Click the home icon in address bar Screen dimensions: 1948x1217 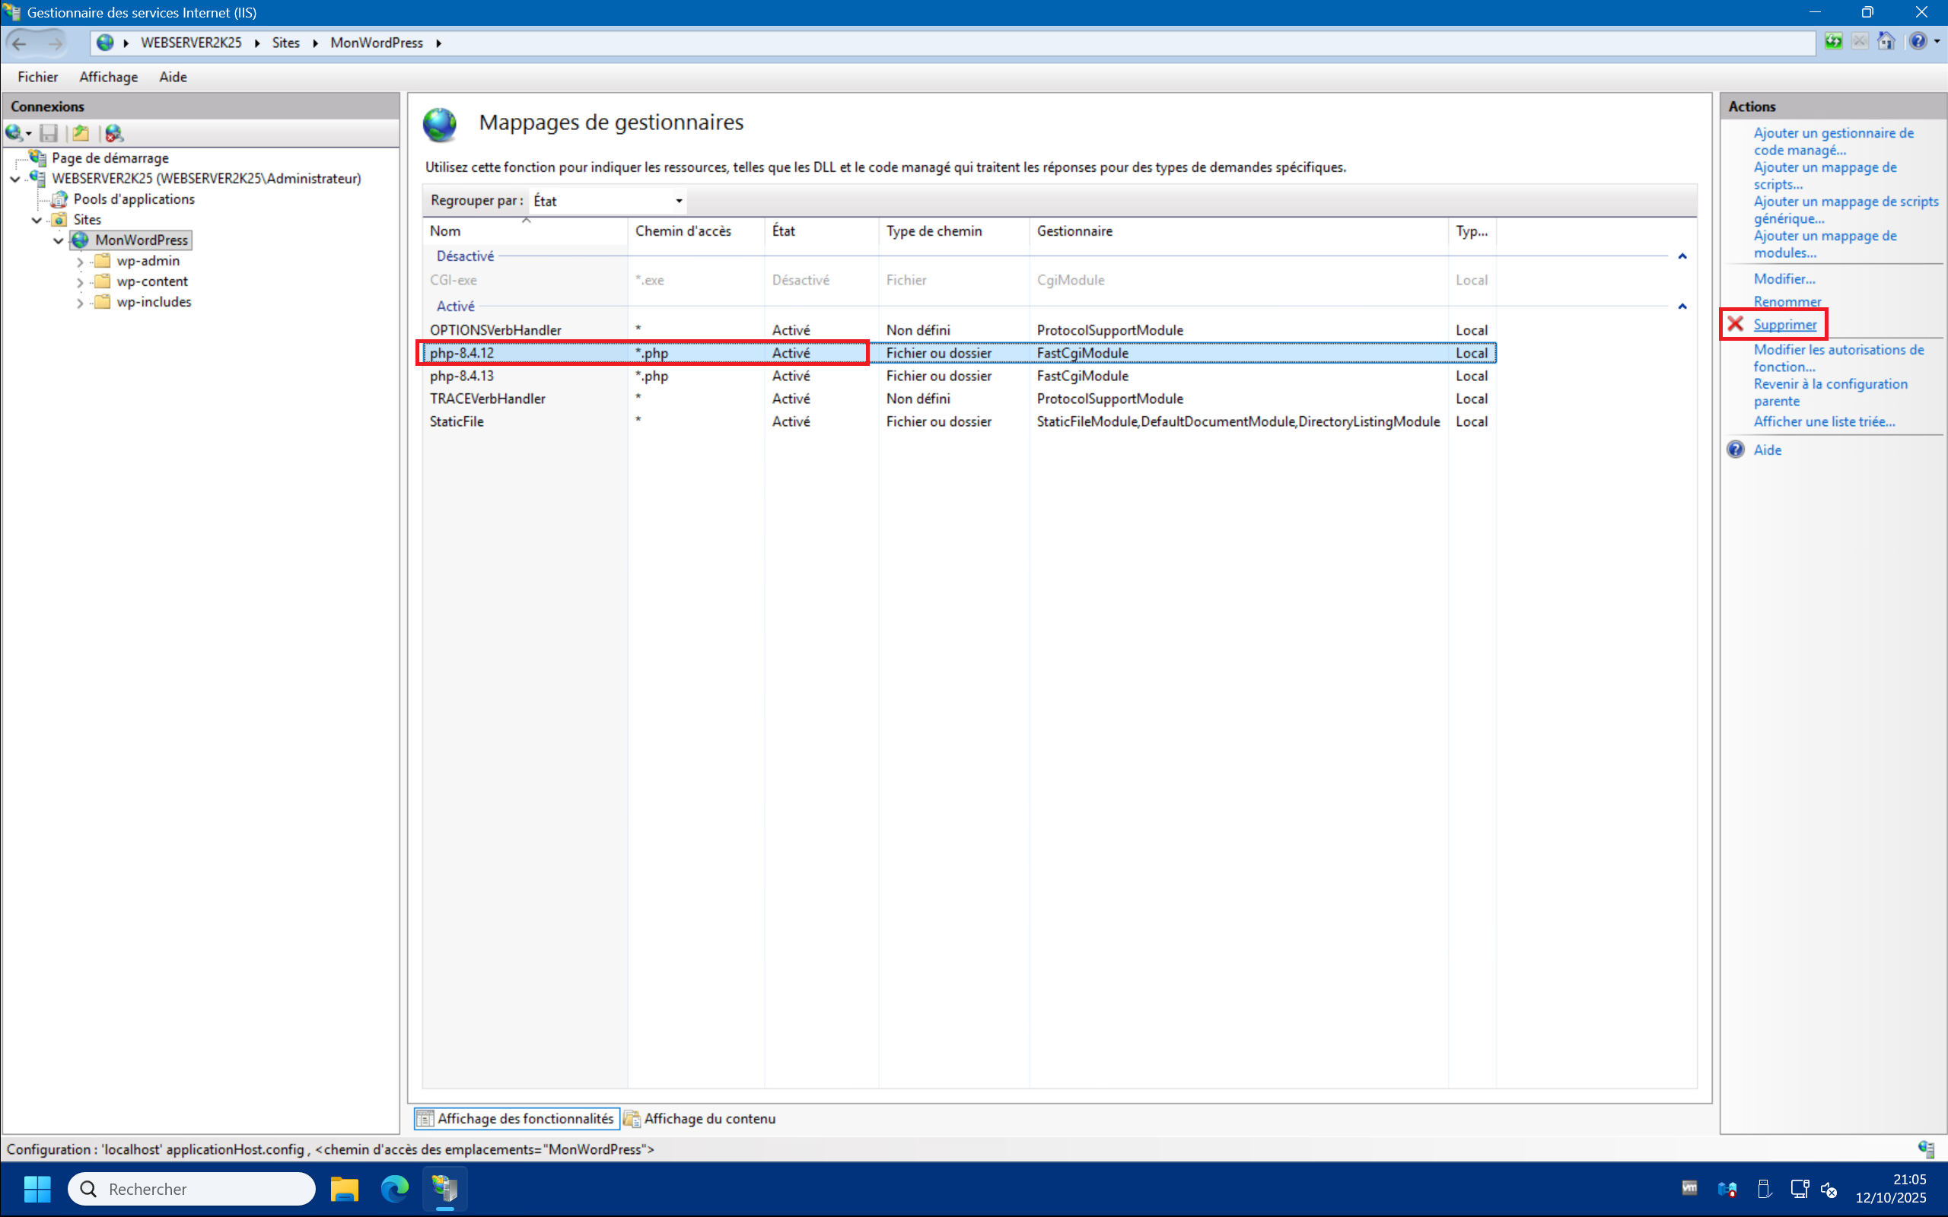pyautogui.click(x=1886, y=42)
